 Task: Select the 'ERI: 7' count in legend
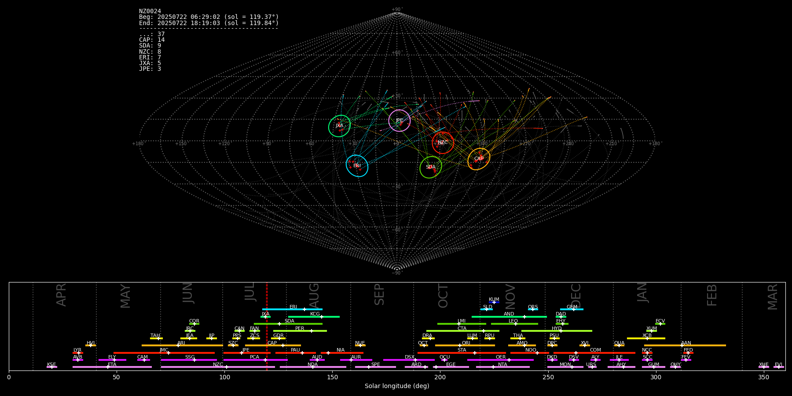click(150, 58)
